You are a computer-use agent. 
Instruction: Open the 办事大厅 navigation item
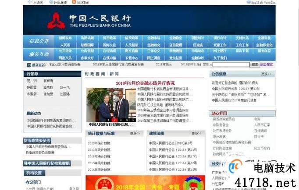pos(87,58)
